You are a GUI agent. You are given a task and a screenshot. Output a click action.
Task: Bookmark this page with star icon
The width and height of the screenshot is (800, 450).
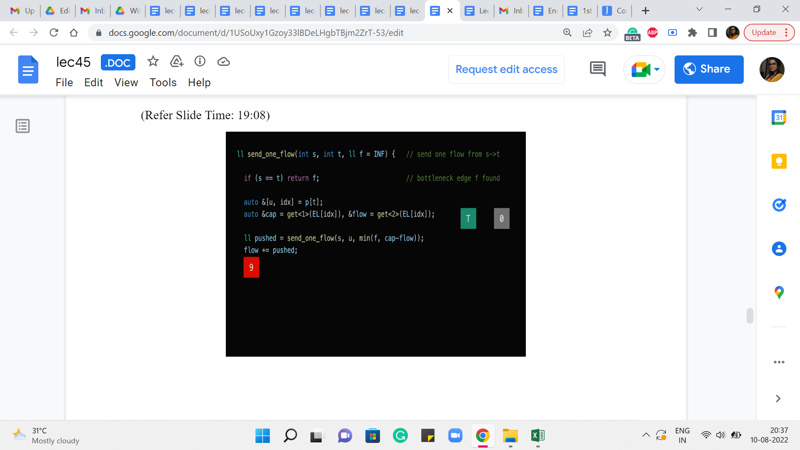(607, 32)
